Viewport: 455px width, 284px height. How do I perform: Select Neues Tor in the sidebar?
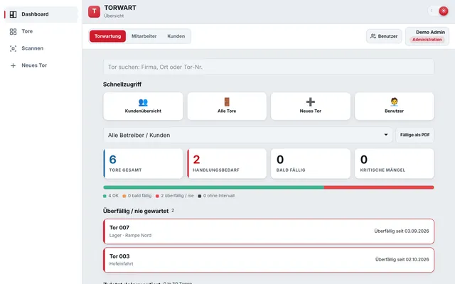point(41,65)
